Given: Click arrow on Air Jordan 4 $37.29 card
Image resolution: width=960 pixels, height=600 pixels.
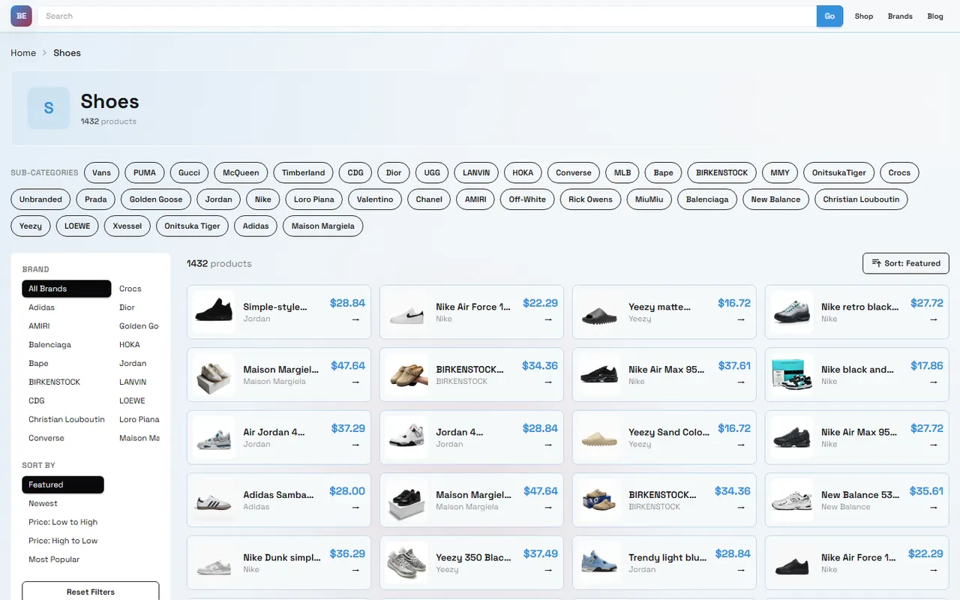Looking at the screenshot, I should 355,444.
